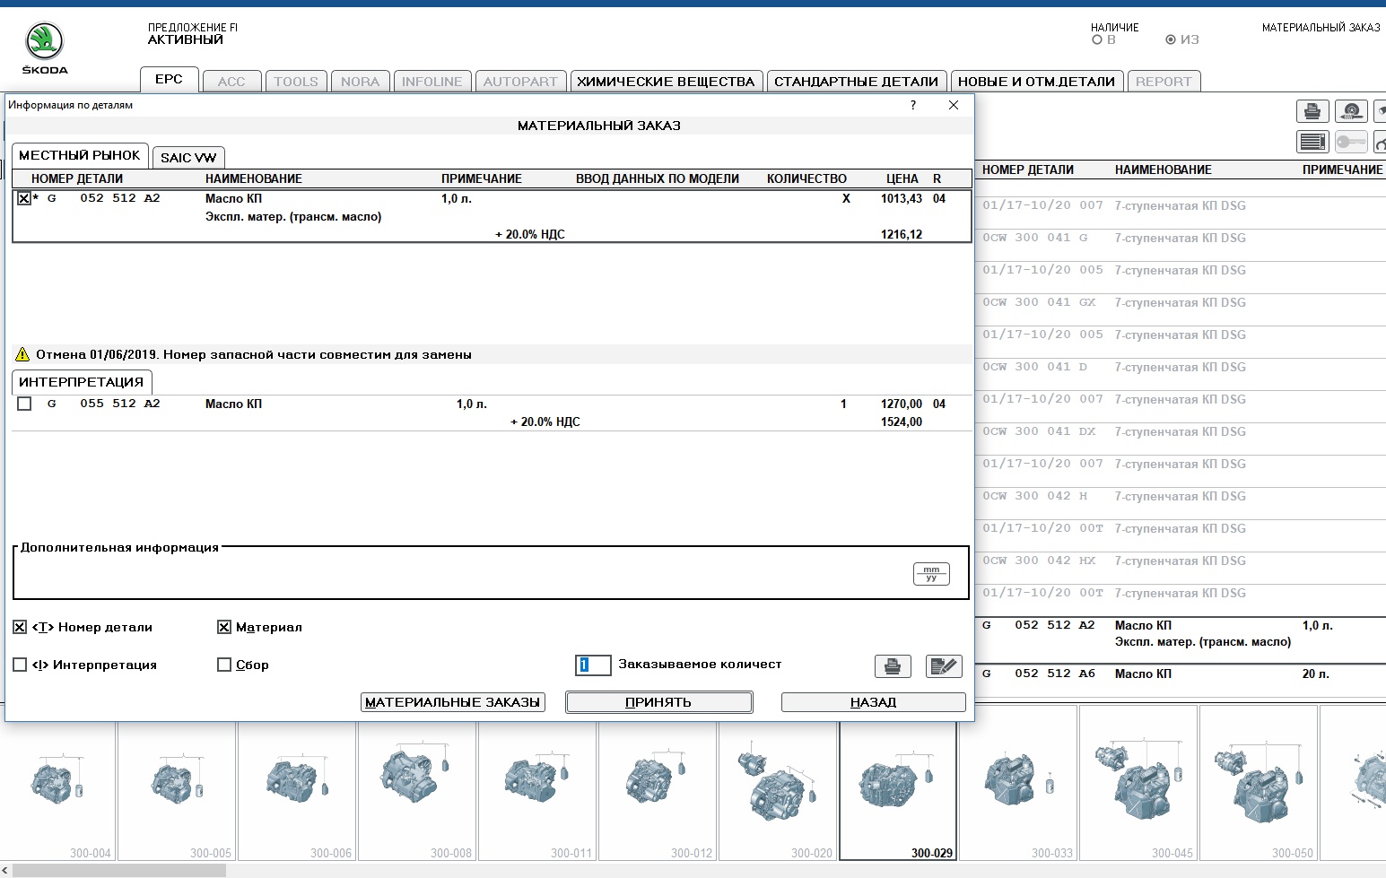The image size is (1386, 878).
Task: Click the edit note pencil icon
Action: (x=943, y=666)
